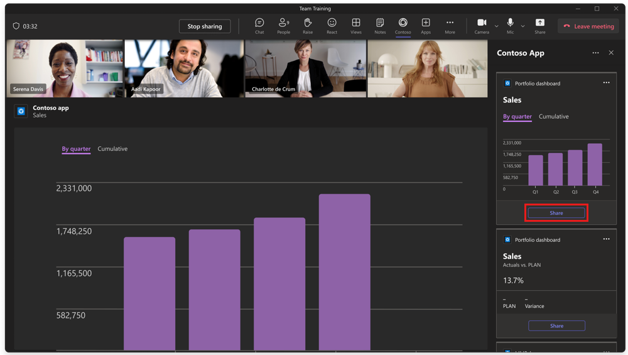Click Portfolio dashboard icon on second card
This screenshot has width=628, height=355.
(x=507, y=239)
